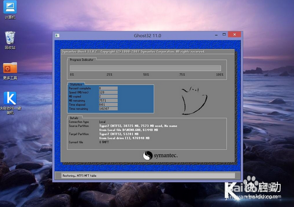The image size is (294, 207).
Task: Click the Progress Indicator bar
Action: pyautogui.click(x=145, y=68)
